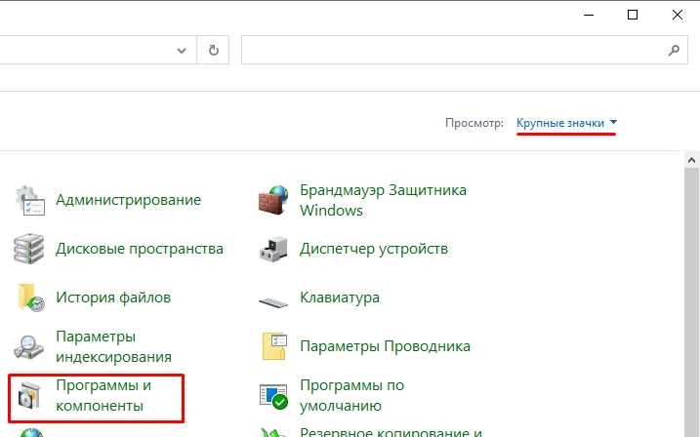Click the Параметры индексирования link text
The height and width of the screenshot is (437, 700).
[x=114, y=346]
